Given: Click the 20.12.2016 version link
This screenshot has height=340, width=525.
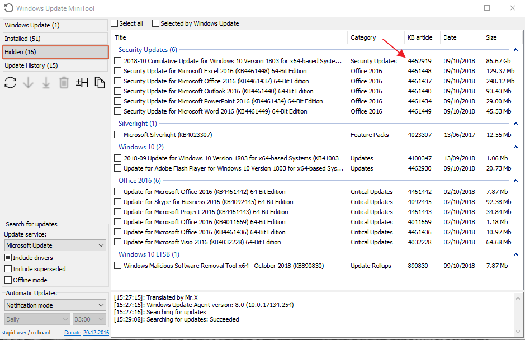Looking at the screenshot, I should click(x=96, y=333).
